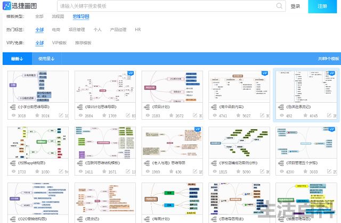This screenshot has height=223, width=341.
Task: Click mind-map icon beside 《小学分数思维导图》
Action: (x=13, y=107)
